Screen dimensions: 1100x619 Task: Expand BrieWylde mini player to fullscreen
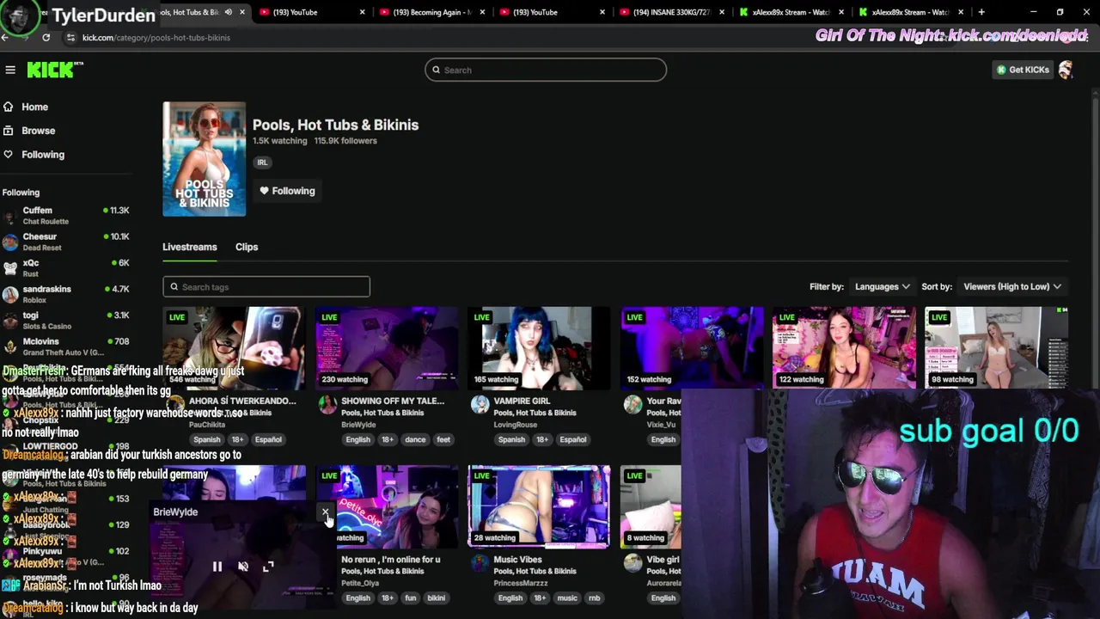[268, 567]
